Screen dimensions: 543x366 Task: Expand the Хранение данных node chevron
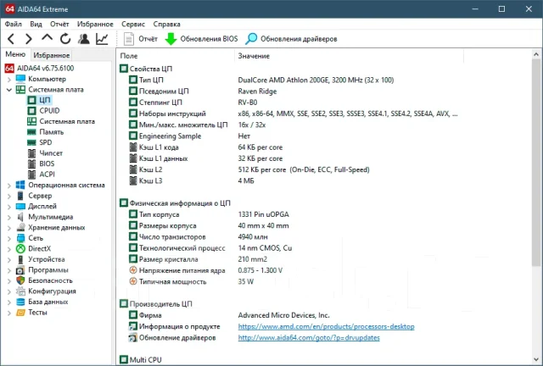[9, 228]
